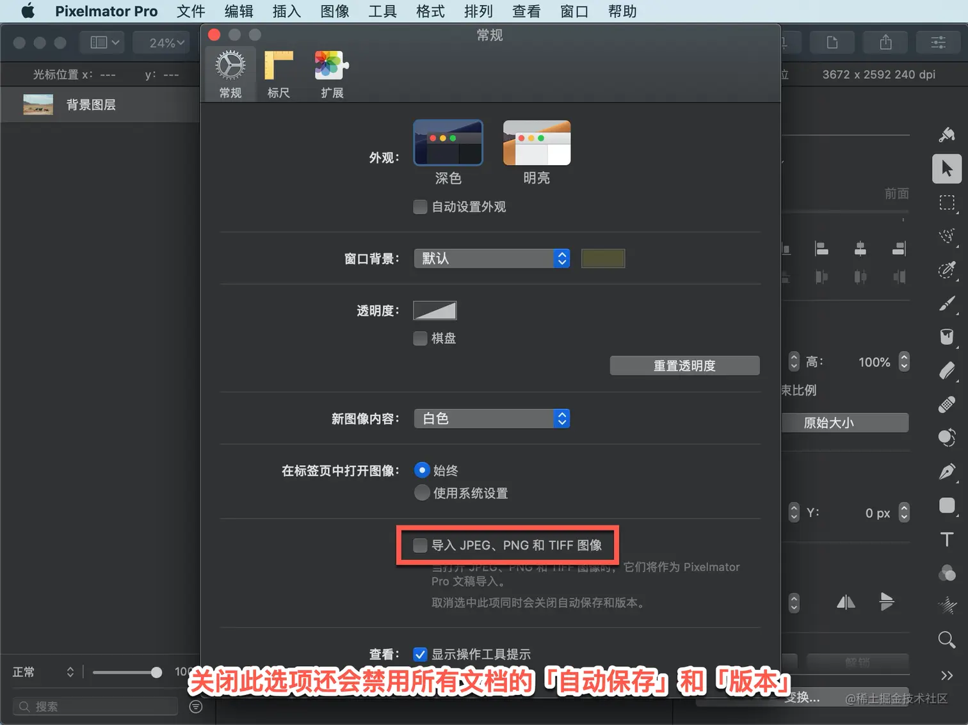Select the Erase tool
Screen dimensions: 968x725
(947, 370)
